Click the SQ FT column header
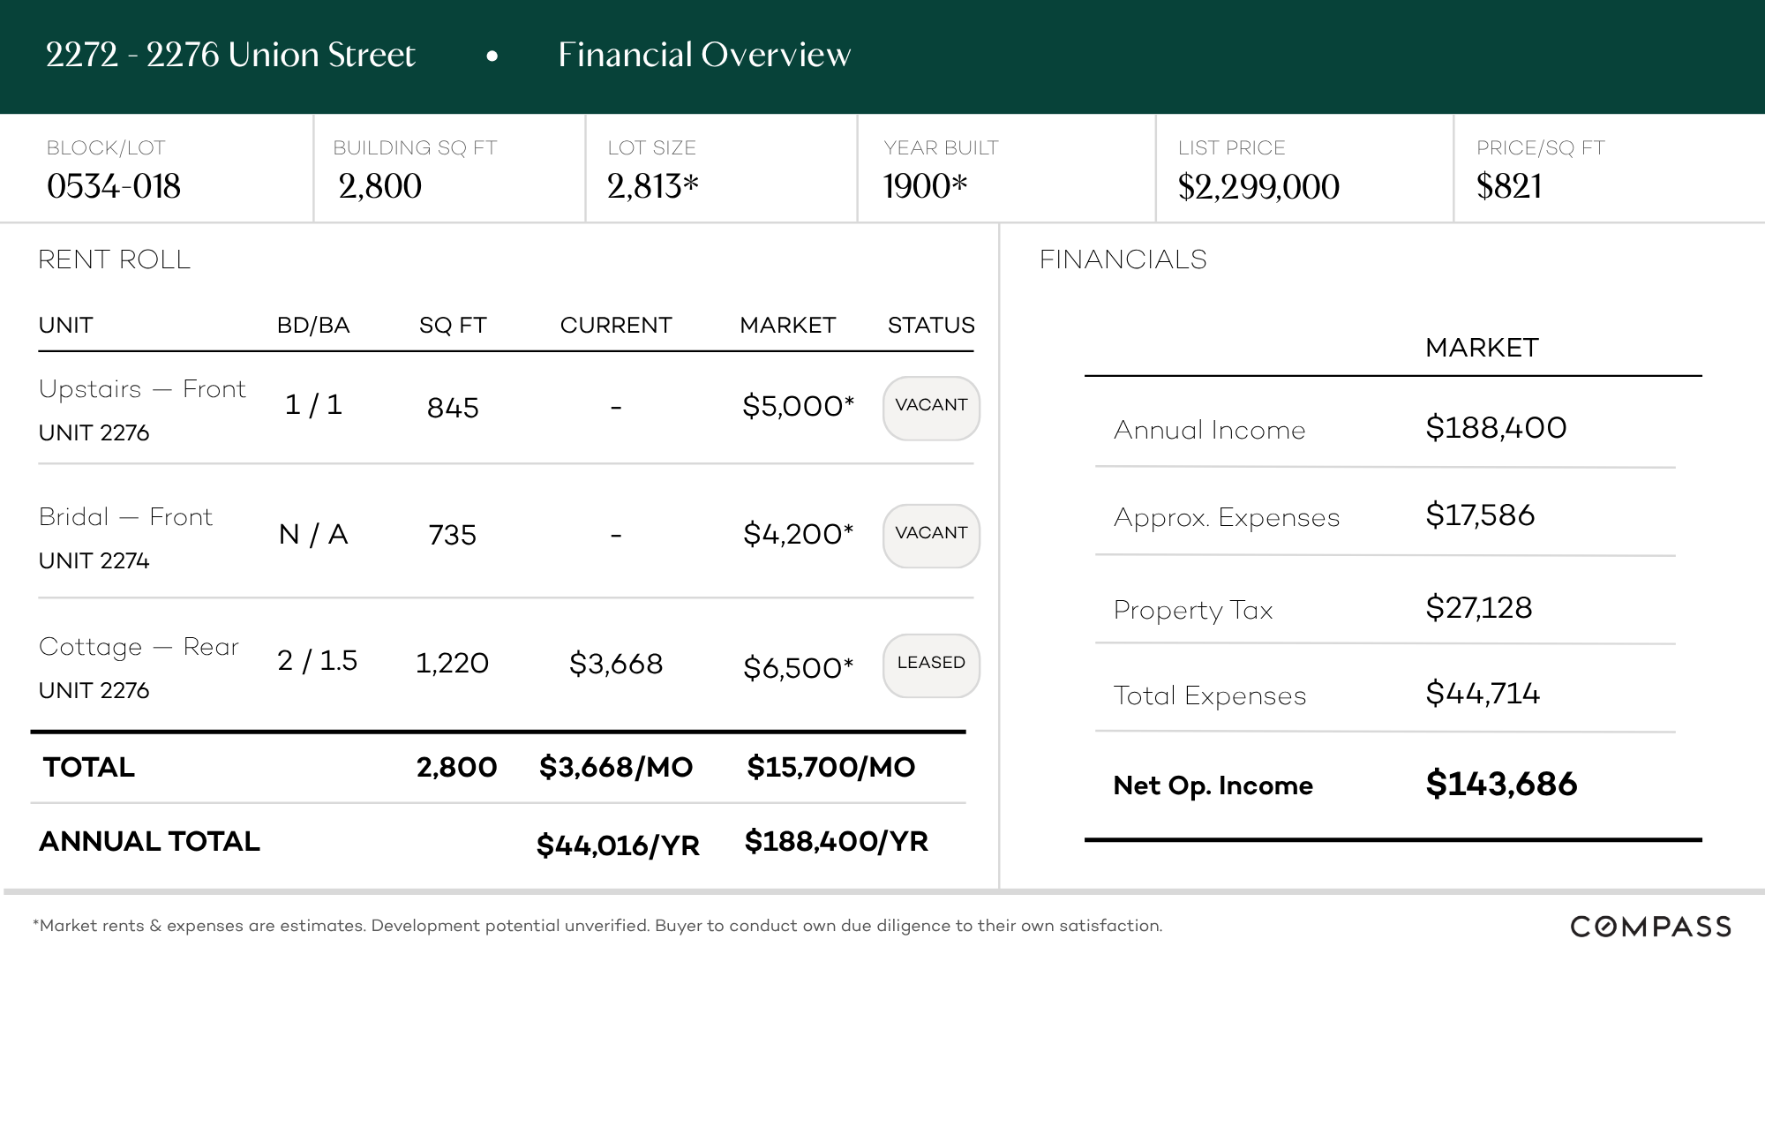The image size is (1765, 1142). point(453,326)
